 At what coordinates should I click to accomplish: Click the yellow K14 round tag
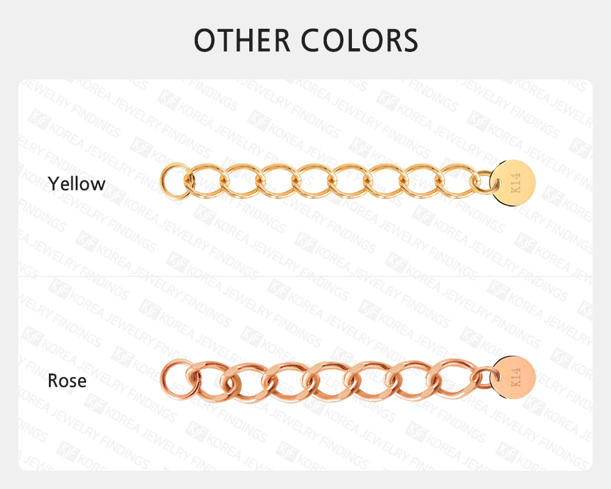(x=513, y=182)
